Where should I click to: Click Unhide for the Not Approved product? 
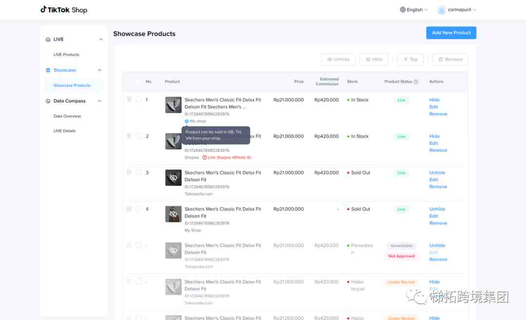point(437,245)
